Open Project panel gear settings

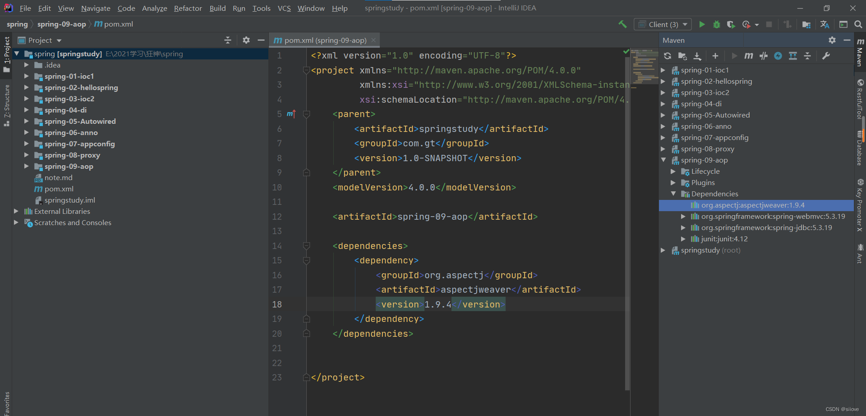pyautogui.click(x=246, y=40)
